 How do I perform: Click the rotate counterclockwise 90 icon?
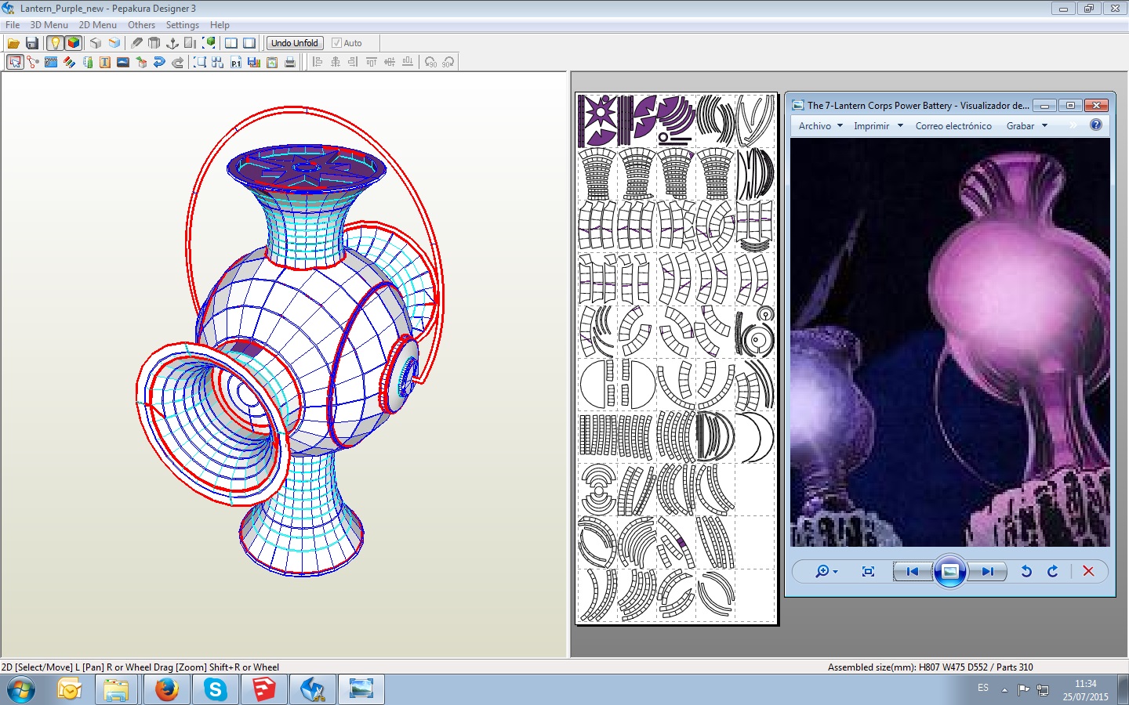pos(430,62)
